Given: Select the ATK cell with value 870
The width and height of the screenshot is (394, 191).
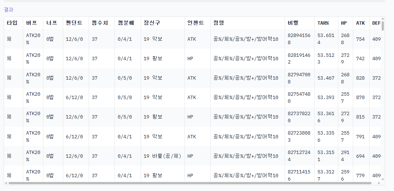Looking at the screenshot, I should click(x=360, y=98).
